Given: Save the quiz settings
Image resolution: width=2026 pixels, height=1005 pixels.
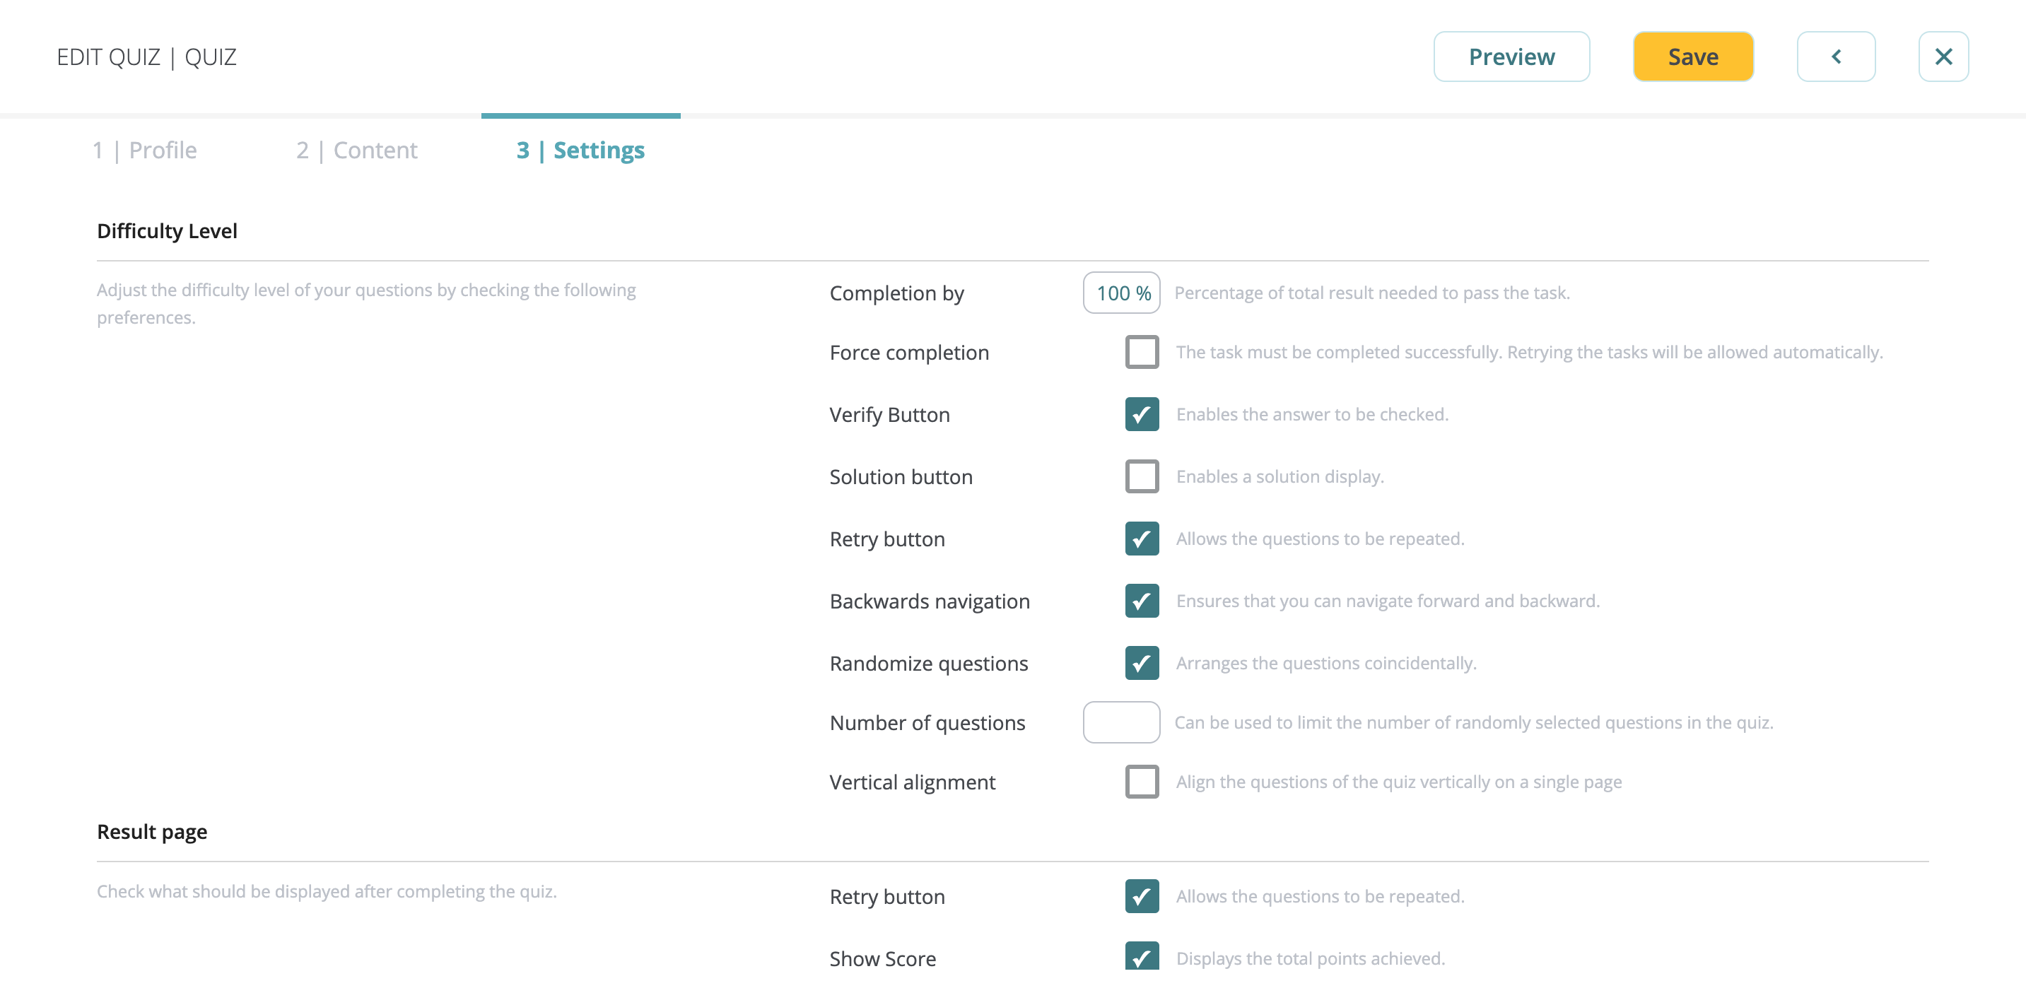Looking at the screenshot, I should (1693, 57).
